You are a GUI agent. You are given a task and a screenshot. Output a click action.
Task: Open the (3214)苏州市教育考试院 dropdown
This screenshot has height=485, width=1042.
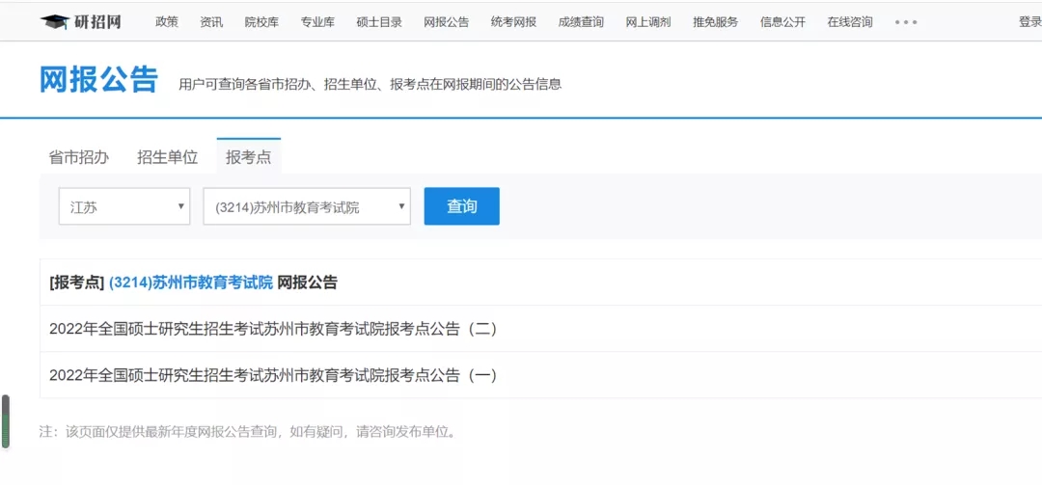tap(307, 206)
